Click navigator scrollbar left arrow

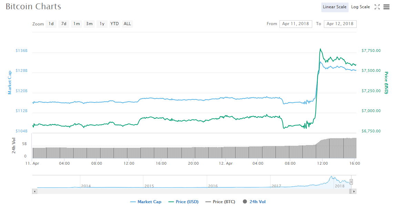click(35, 191)
